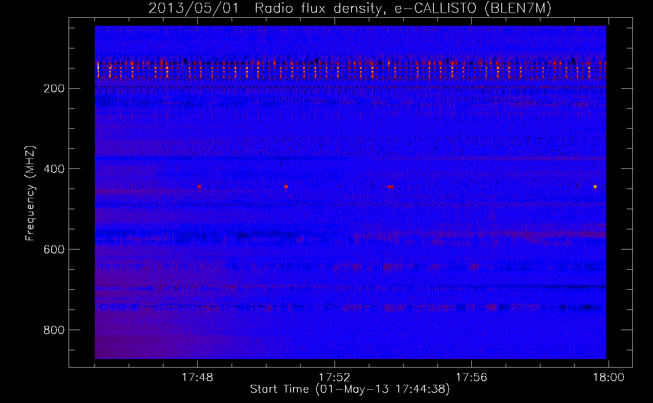The height and width of the screenshot is (403, 653).
Task: Click the 'Start Time (01-May-13 17:44:38)' label
Action: point(350,389)
